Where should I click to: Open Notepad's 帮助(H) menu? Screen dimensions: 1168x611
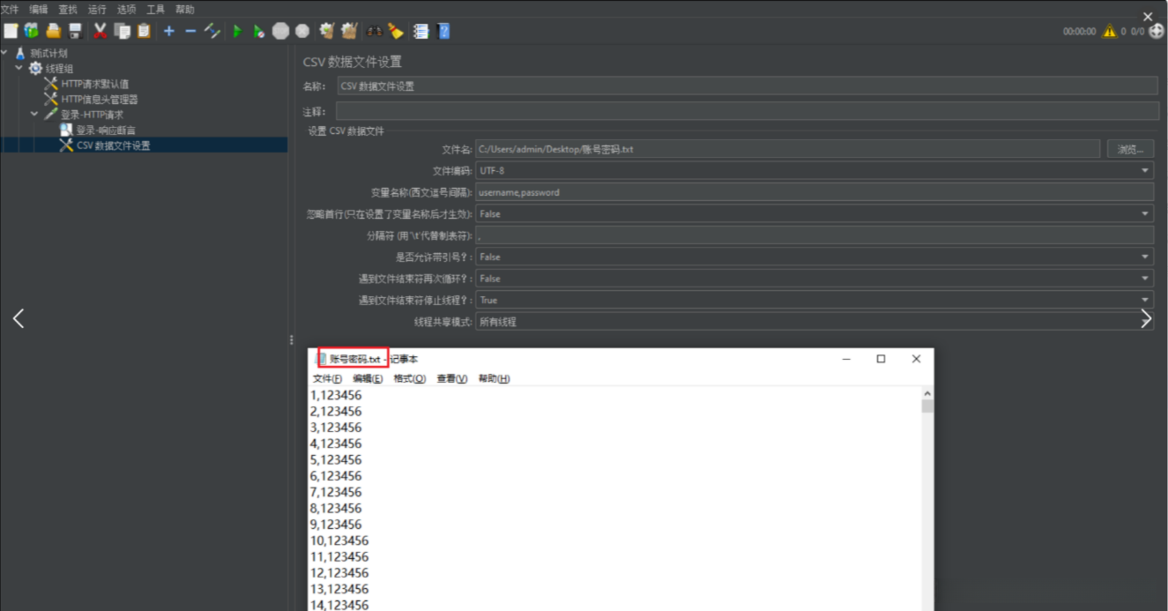[494, 378]
